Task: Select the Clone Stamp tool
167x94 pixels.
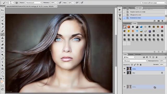Action: click(2, 38)
